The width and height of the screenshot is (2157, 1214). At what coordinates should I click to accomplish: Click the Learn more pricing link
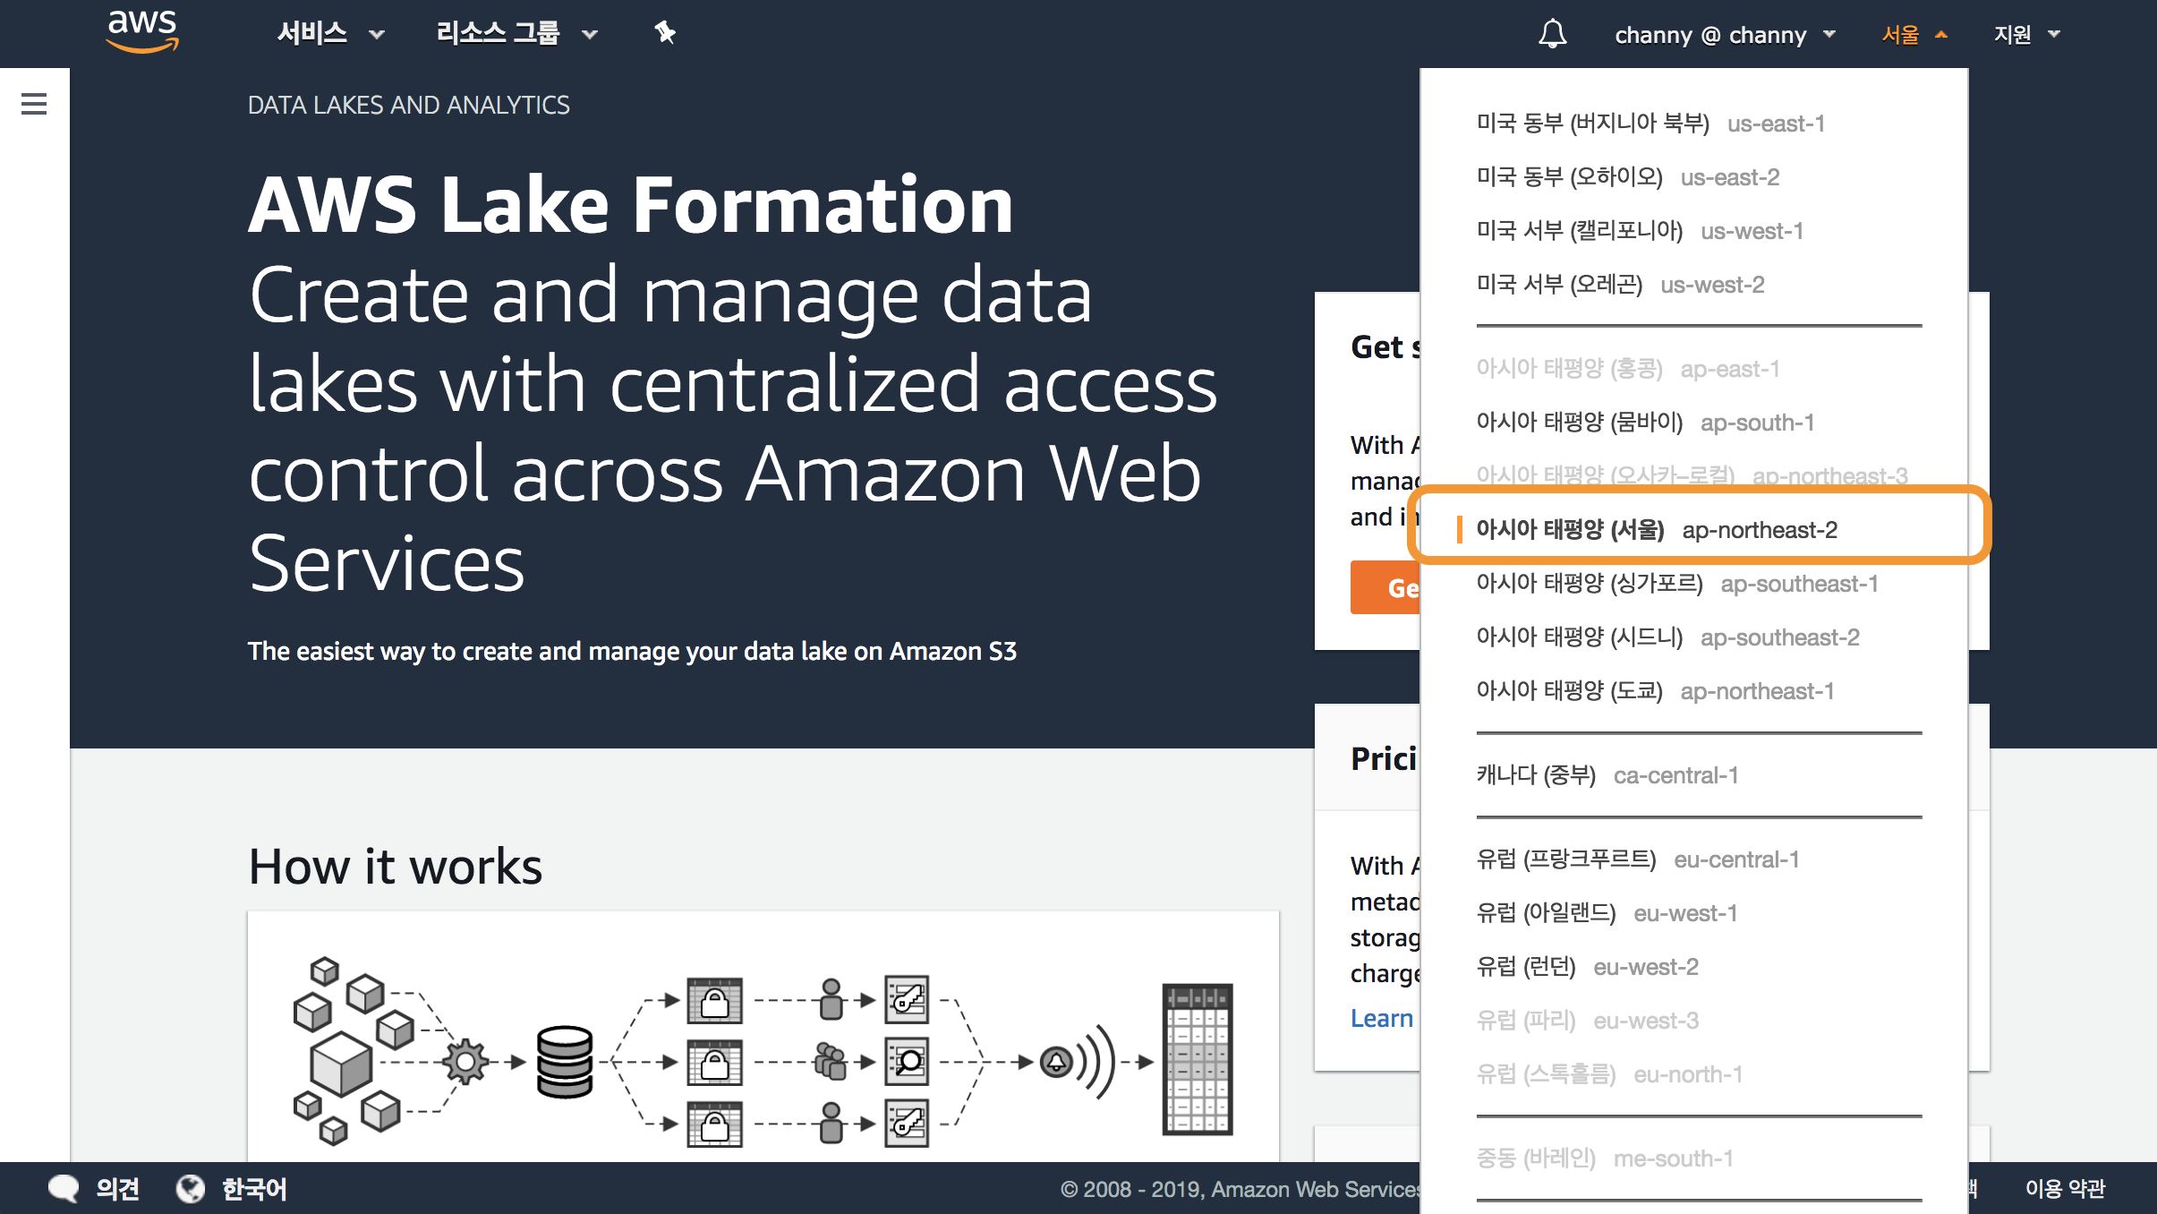[x=1382, y=1018]
